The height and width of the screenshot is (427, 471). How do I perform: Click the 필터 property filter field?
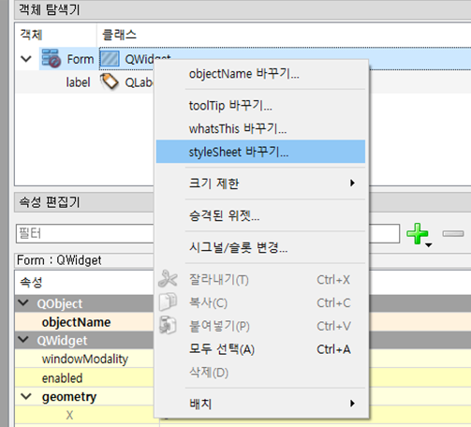click(85, 233)
